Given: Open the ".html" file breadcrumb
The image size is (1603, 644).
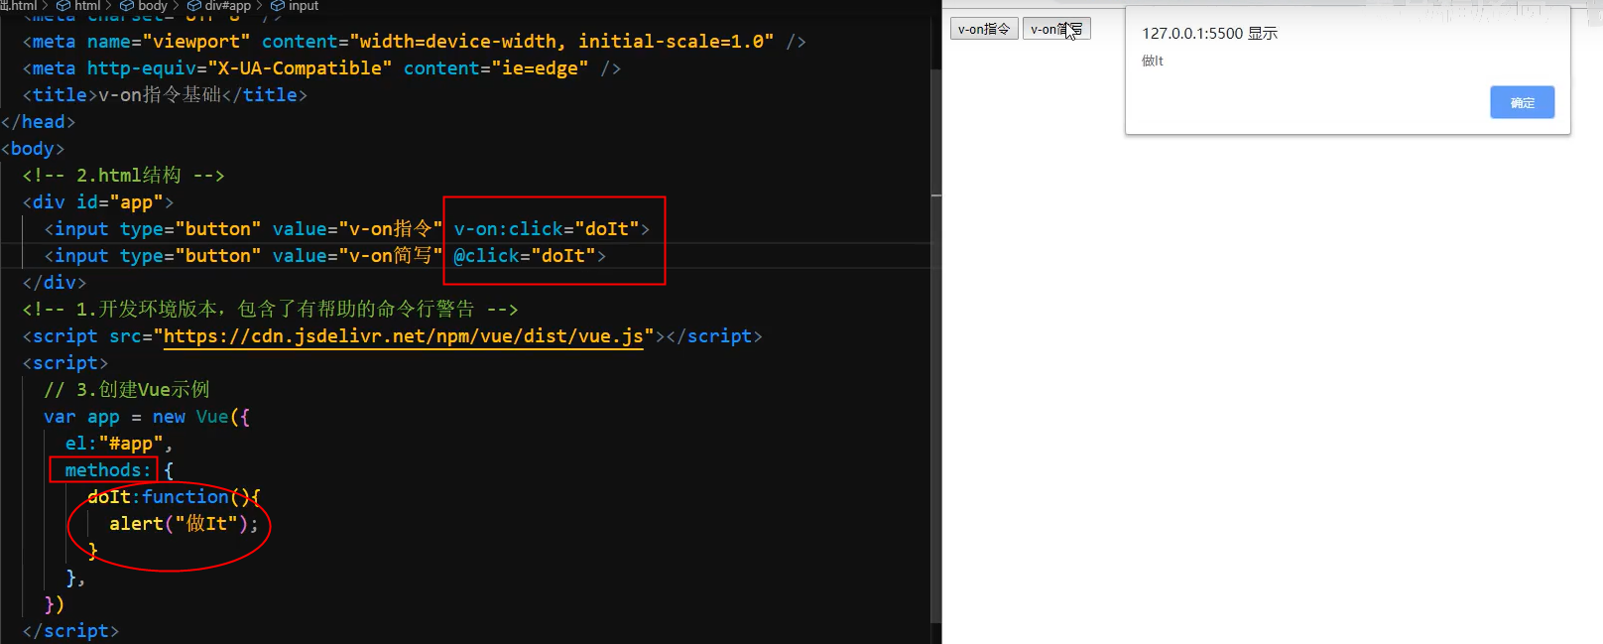Looking at the screenshot, I should click(x=19, y=6).
